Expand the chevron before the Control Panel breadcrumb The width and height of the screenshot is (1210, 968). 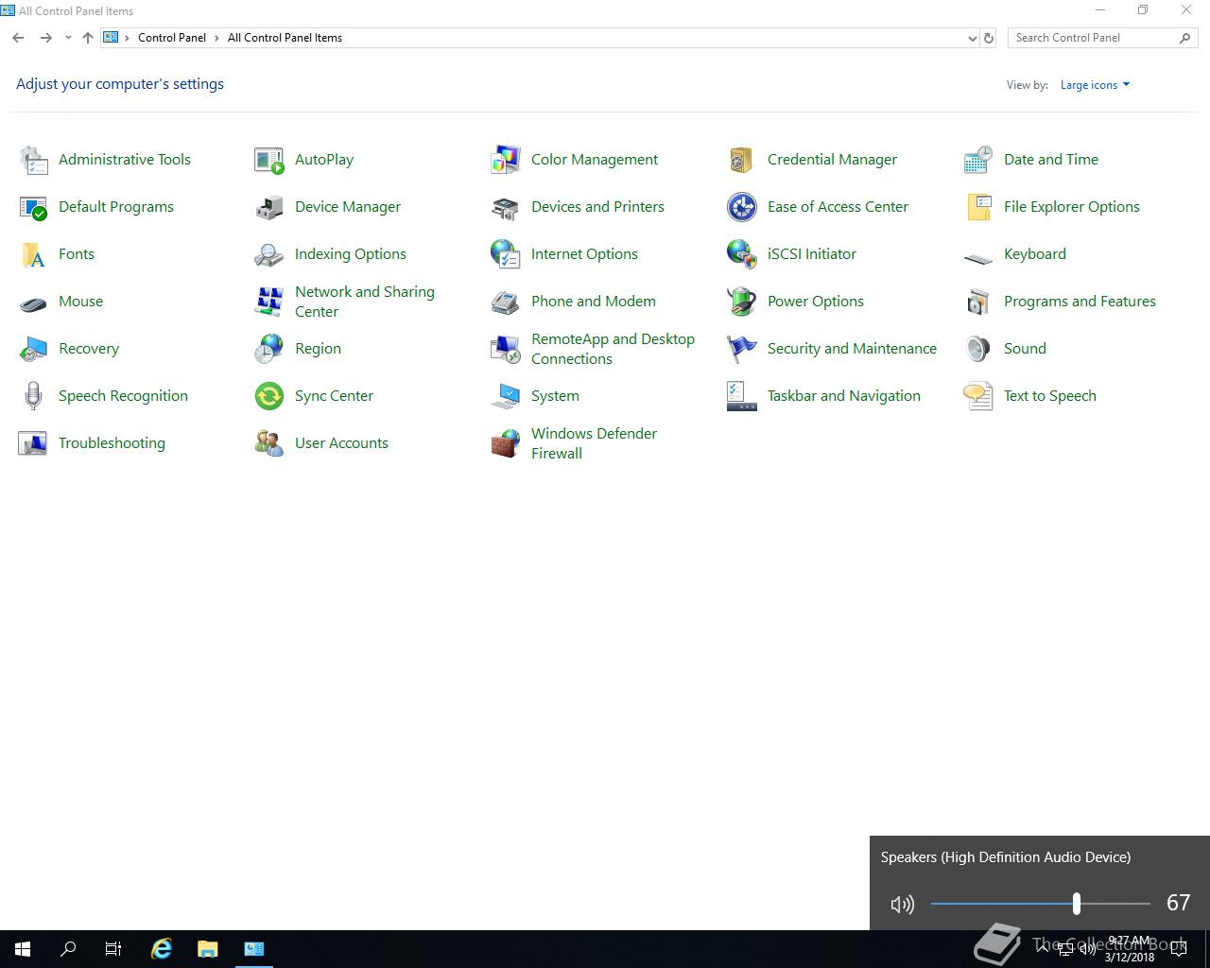(128, 38)
